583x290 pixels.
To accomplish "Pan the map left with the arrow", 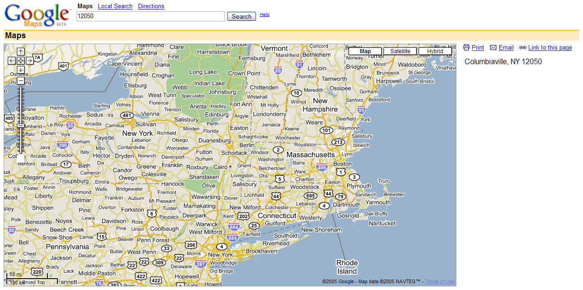I will (x=12, y=60).
